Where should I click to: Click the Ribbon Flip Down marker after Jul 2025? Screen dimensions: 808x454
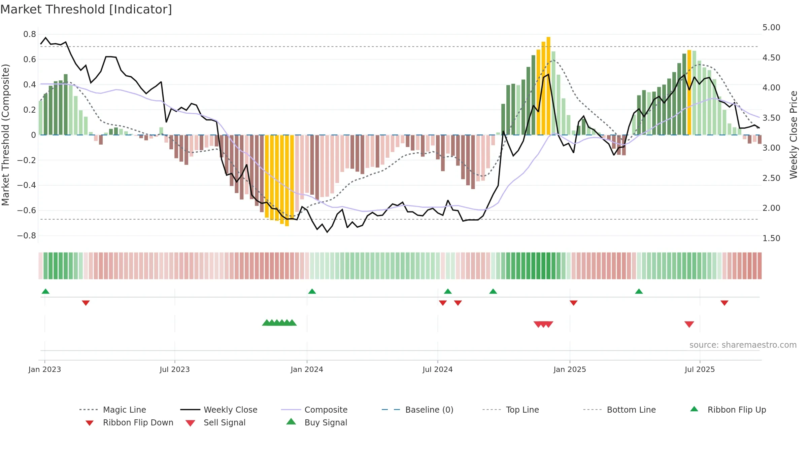tap(725, 303)
